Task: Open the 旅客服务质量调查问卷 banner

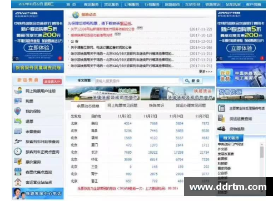Action: (38, 68)
